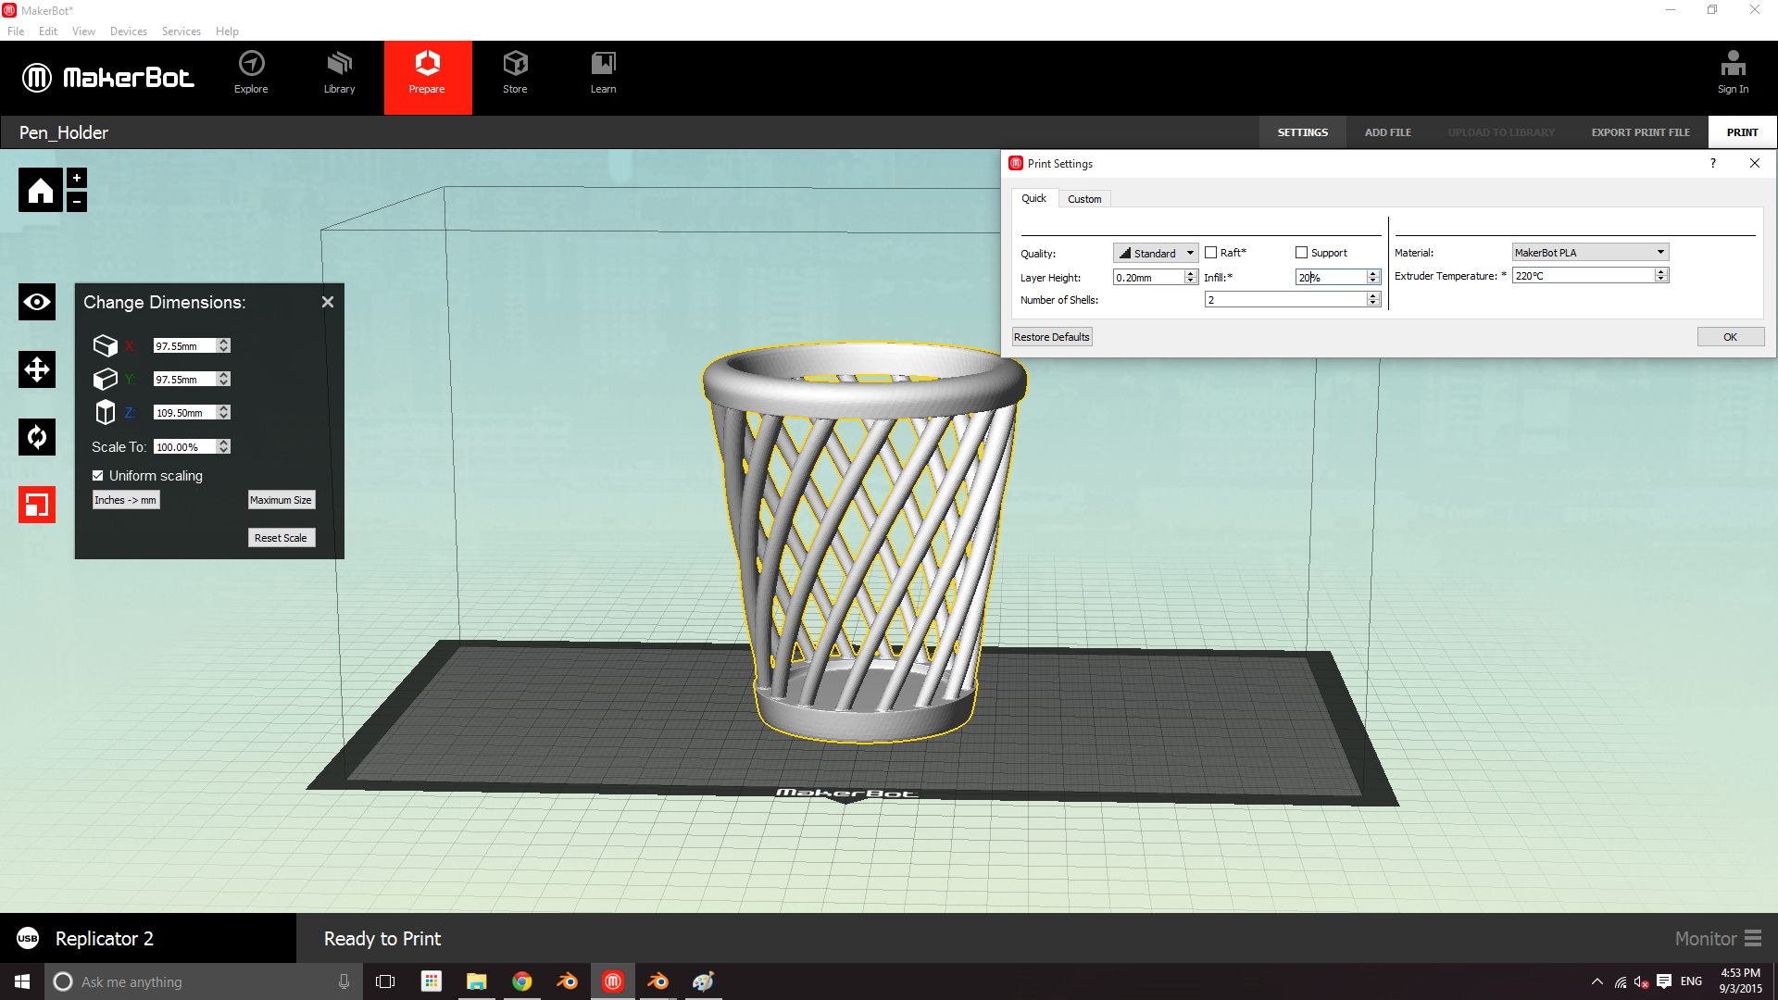Click the MakerBot taskbar icon

coord(613,981)
